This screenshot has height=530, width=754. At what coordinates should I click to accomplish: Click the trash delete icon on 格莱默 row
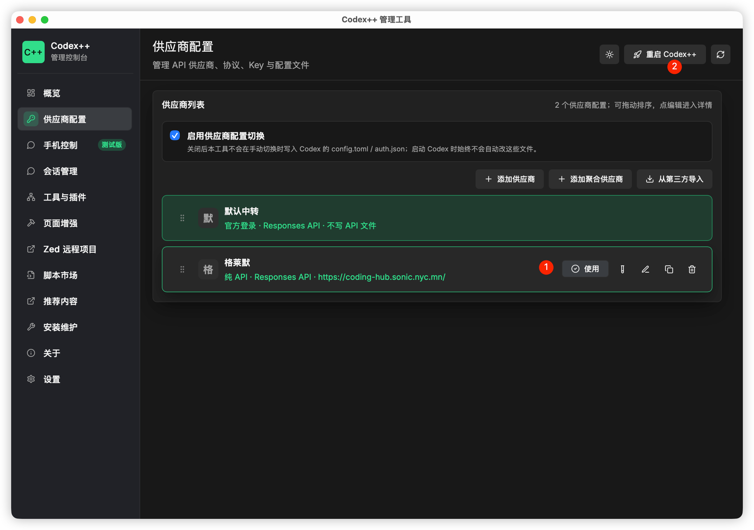(x=692, y=269)
